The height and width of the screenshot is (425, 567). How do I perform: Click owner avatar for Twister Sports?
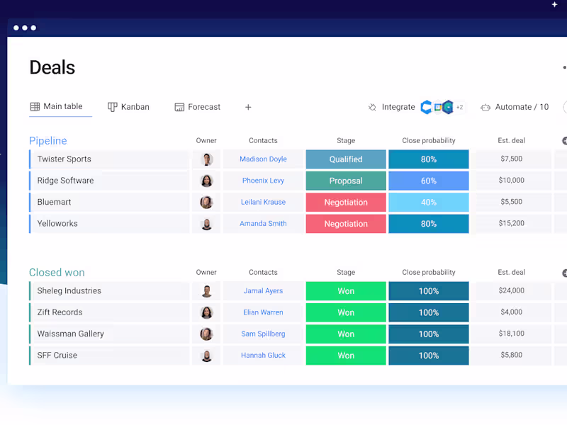coord(206,159)
